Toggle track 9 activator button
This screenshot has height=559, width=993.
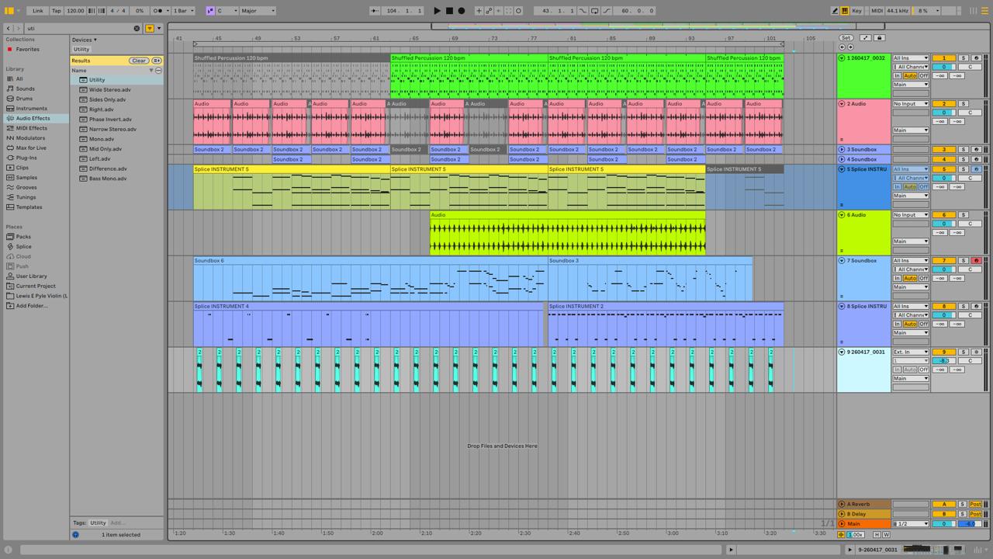[943, 352]
